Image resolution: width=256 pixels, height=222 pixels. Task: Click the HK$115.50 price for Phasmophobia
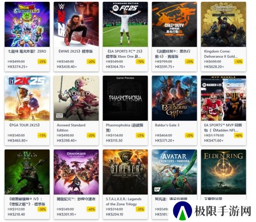click(x=114, y=141)
